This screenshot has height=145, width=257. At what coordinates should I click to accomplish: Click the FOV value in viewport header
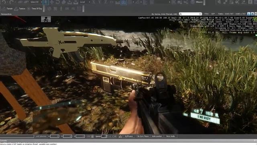(213, 14)
